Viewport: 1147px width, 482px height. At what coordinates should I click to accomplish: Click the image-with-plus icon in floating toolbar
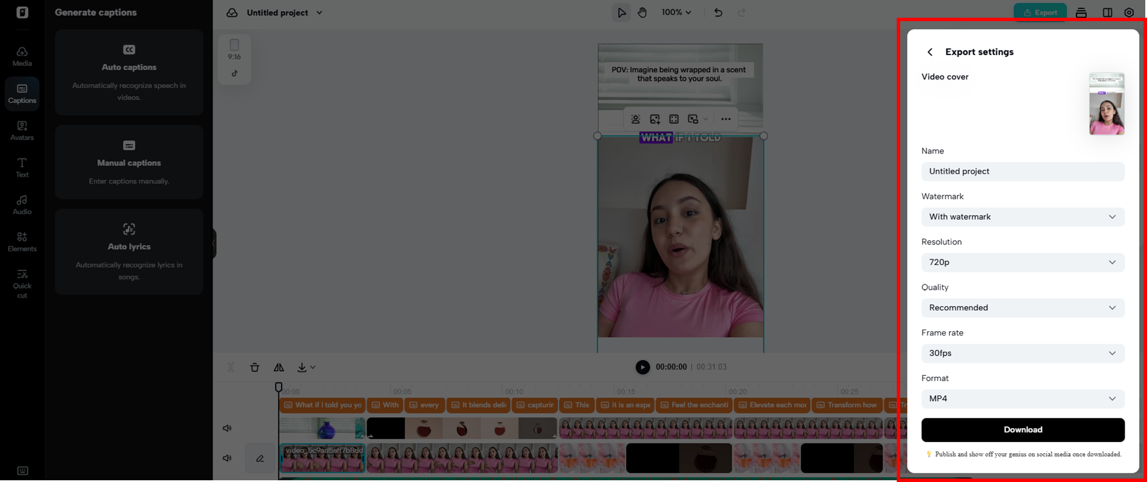(655, 119)
